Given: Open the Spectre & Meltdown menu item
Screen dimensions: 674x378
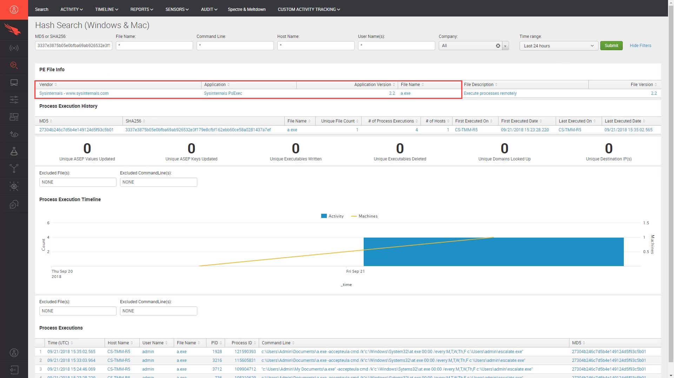Looking at the screenshot, I should (246, 9).
